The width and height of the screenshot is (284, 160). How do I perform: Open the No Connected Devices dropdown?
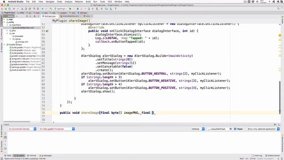point(22,129)
